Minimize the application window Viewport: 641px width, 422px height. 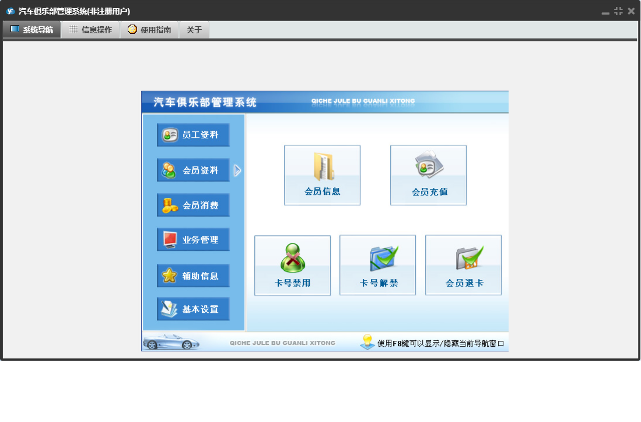(605, 12)
